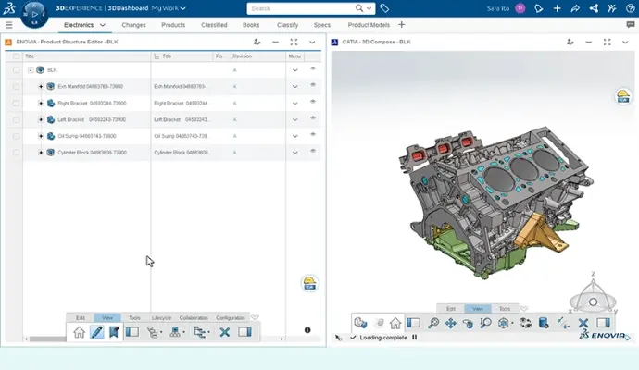This screenshot has width=639, height=370.
Task: Open the Electronics tab dropdown arrow
Action: click(103, 25)
